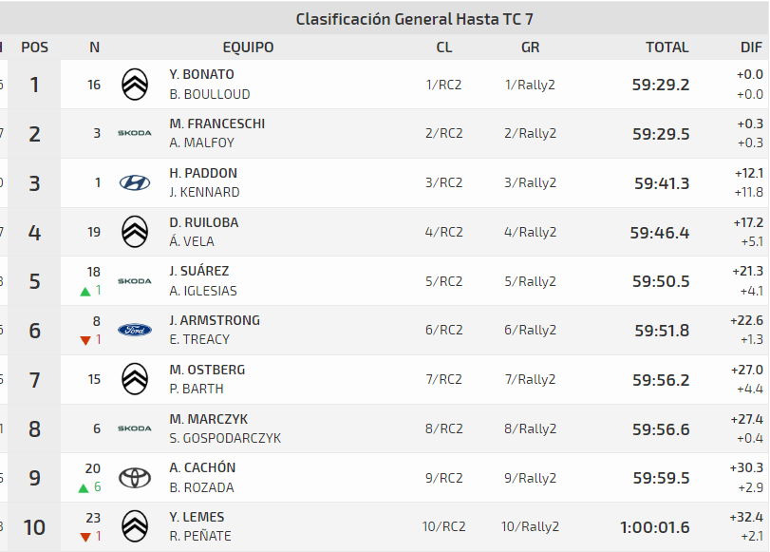This screenshot has width=770, height=552.
Task: Click the Citroën logo beside Y. Lemes
Action: coord(135,526)
